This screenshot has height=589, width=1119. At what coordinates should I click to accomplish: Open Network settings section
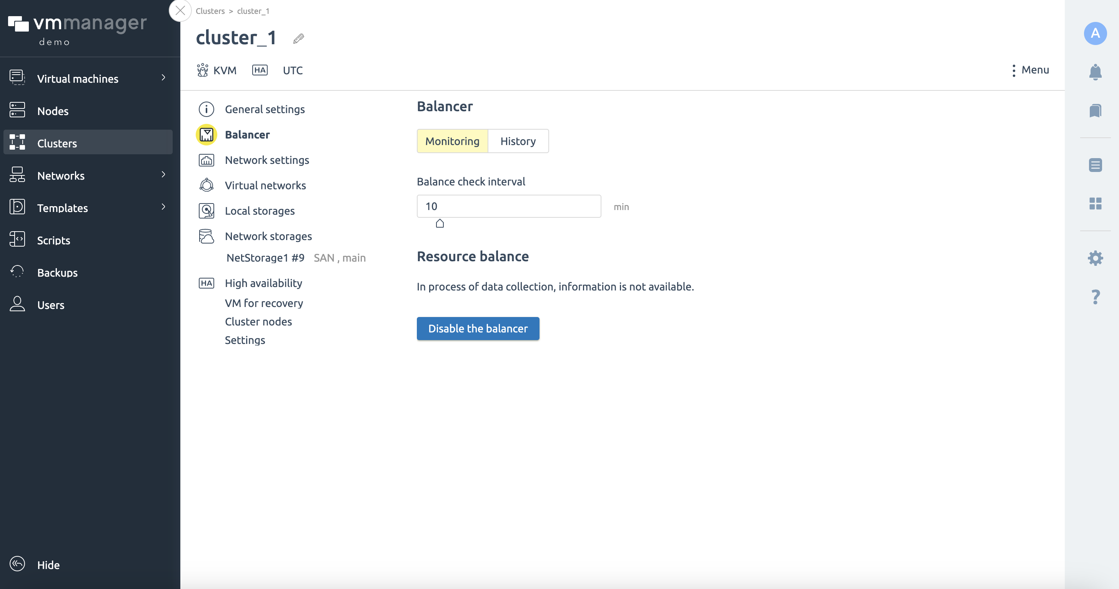point(267,160)
